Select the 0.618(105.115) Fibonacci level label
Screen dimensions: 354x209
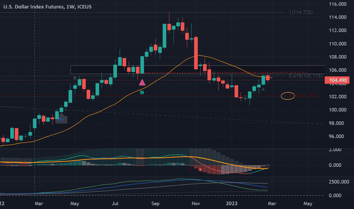tap(305, 76)
